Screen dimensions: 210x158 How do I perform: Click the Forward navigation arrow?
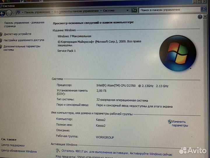point(9,13)
